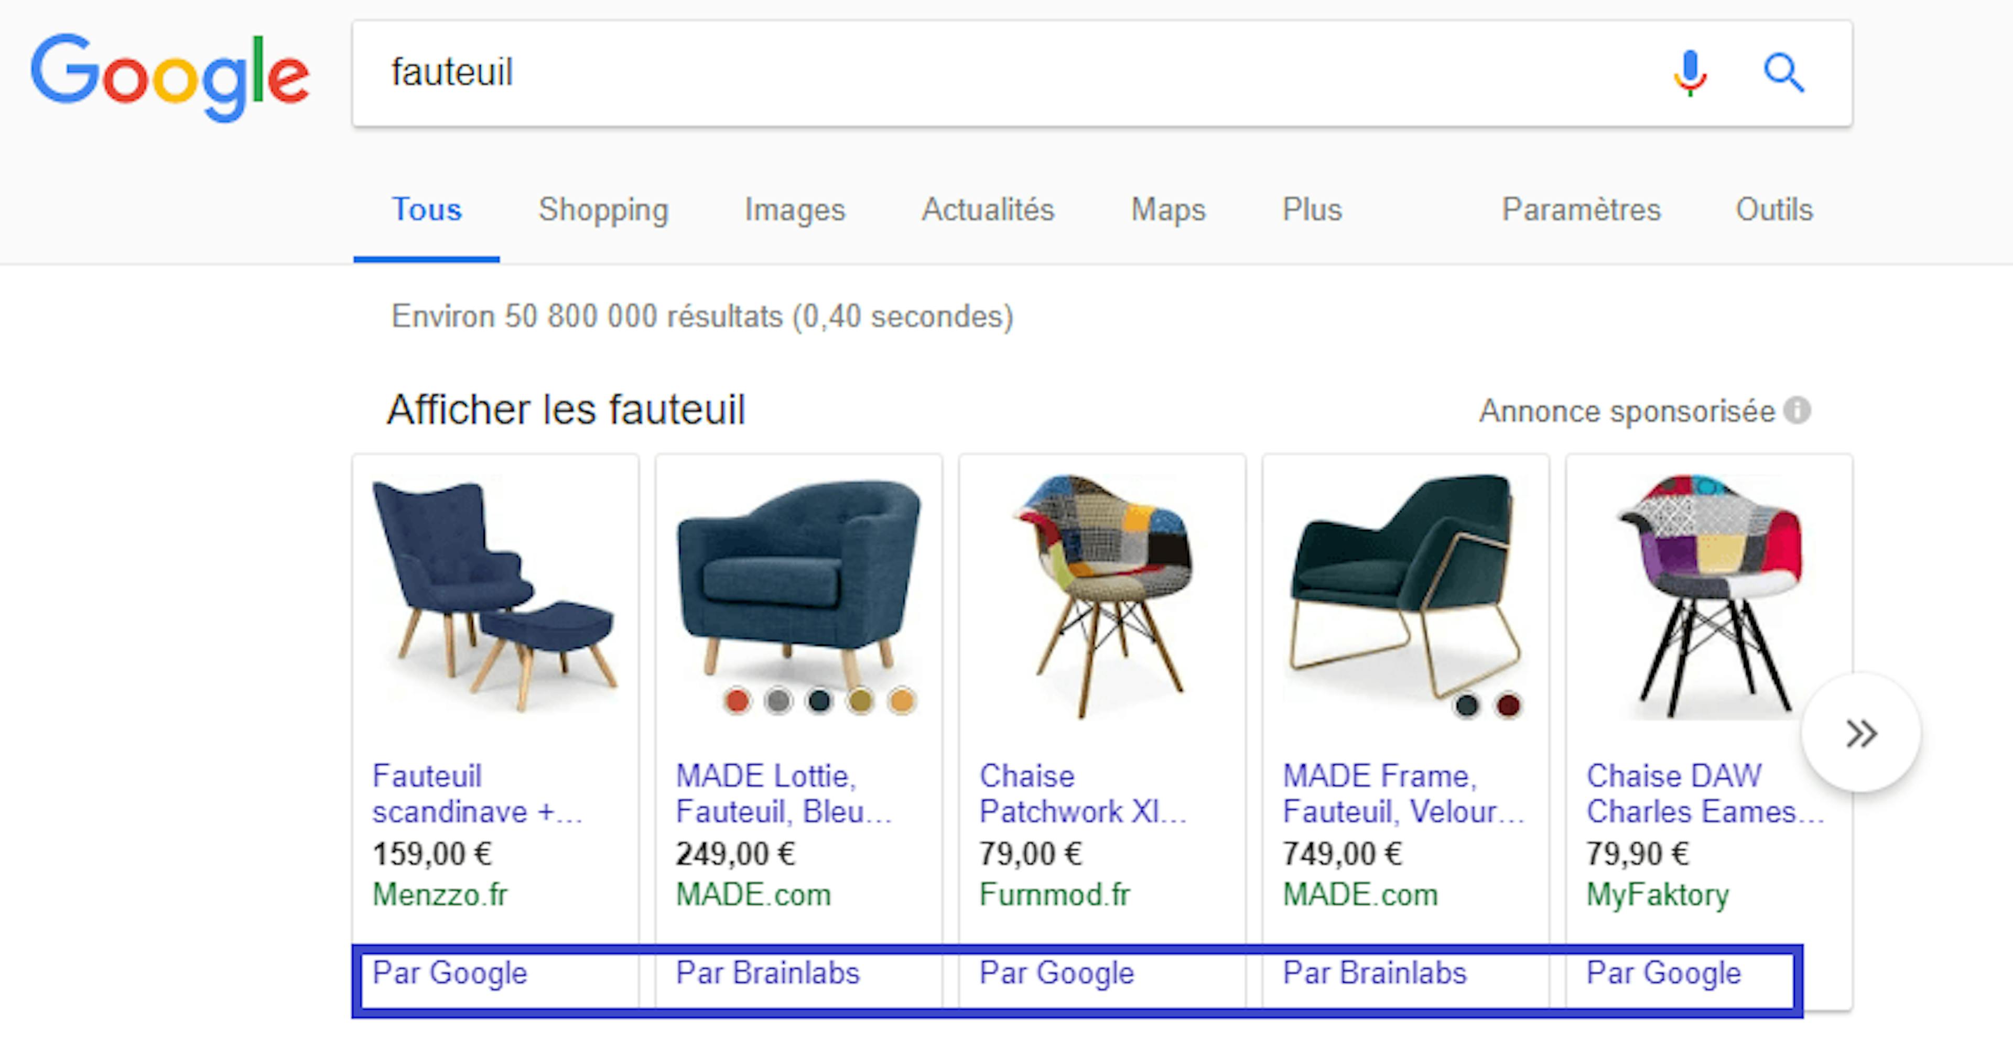Expand the Plus menu
2013x1043 pixels.
[1311, 209]
